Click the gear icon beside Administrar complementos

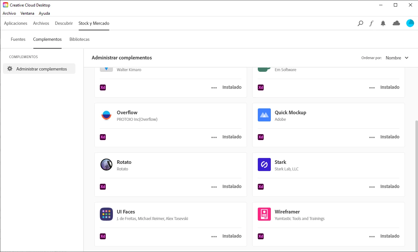point(10,69)
